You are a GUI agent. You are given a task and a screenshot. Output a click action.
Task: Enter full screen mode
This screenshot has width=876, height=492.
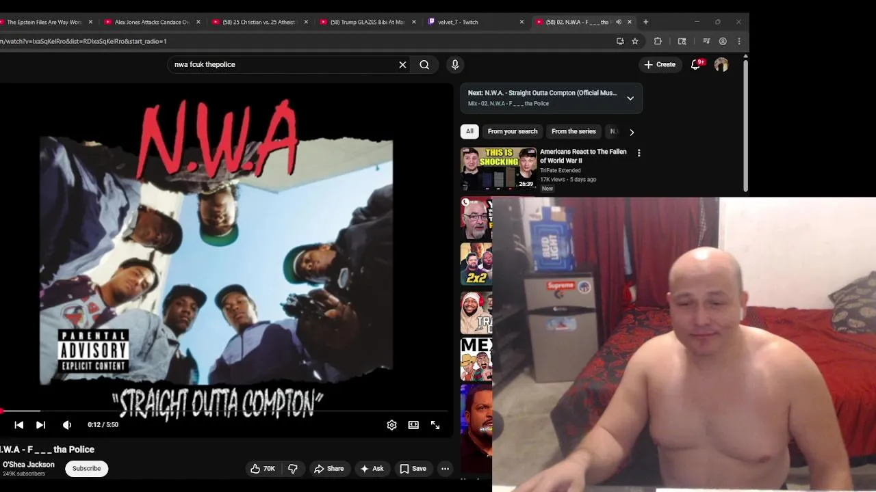point(435,425)
